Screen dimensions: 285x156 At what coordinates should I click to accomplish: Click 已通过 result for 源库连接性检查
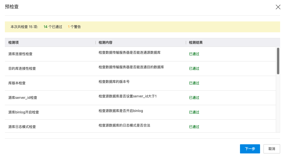click(x=194, y=54)
